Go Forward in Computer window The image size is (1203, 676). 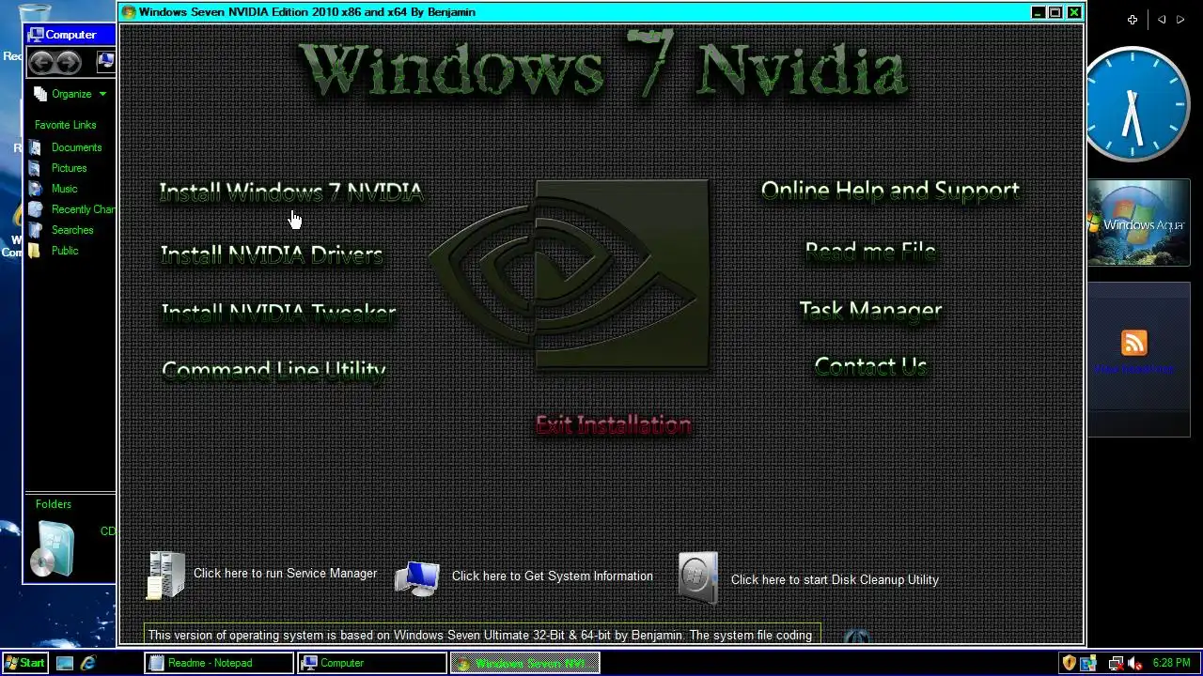69,62
